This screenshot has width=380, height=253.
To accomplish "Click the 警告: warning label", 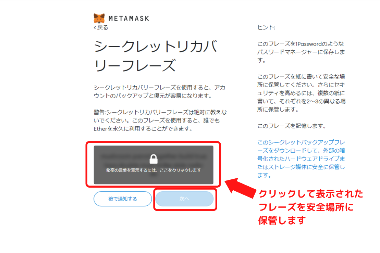I will tap(100, 112).
